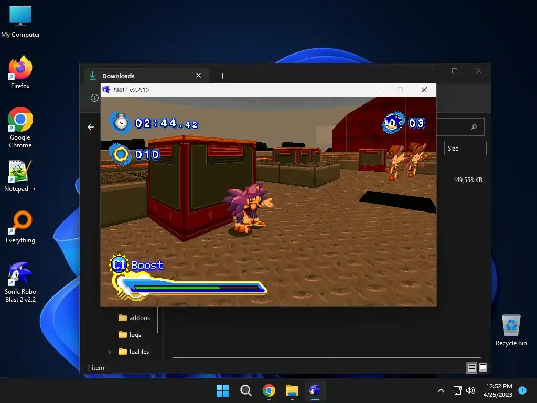The width and height of the screenshot is (537, 403).
Task: Launch the Firefox desktop shortcut
Action: coord(20,72)
